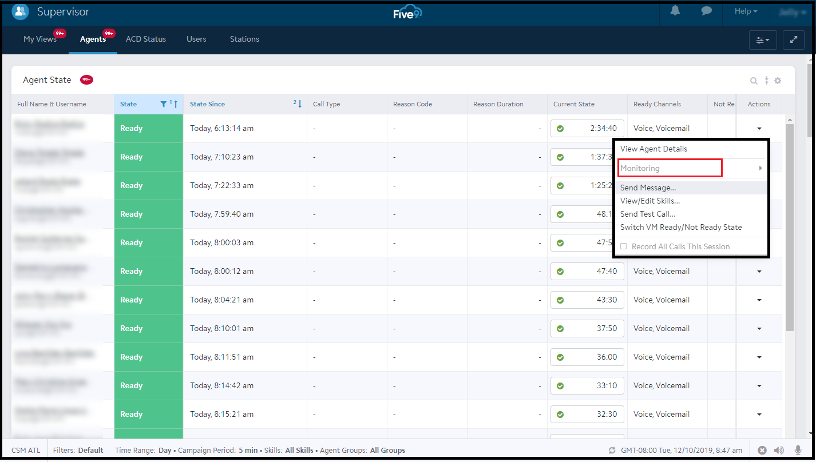
Task: Click the refresh icon in the status bar
Action: 612,451
